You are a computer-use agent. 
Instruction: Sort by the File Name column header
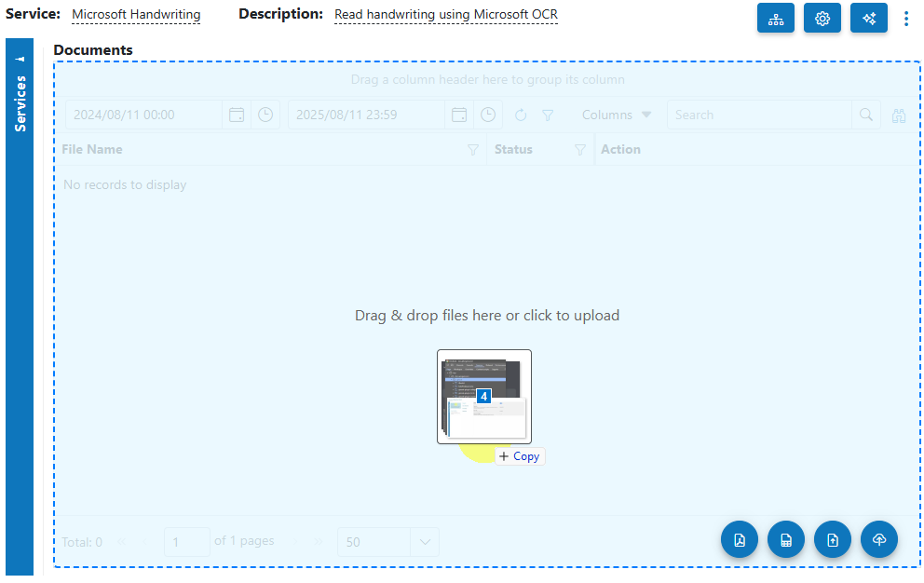[x=92, y=150]
